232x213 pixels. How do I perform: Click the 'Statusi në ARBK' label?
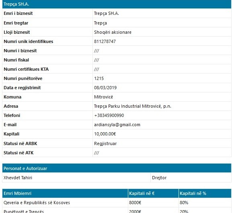20,143
